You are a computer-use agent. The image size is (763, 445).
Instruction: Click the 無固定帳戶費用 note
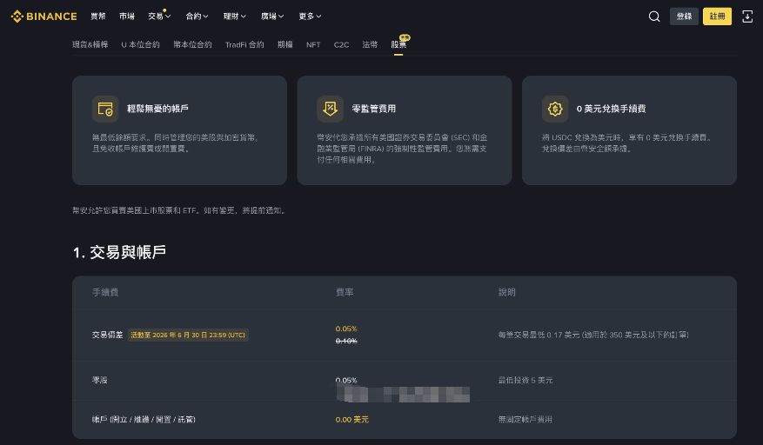coord(525,419)
